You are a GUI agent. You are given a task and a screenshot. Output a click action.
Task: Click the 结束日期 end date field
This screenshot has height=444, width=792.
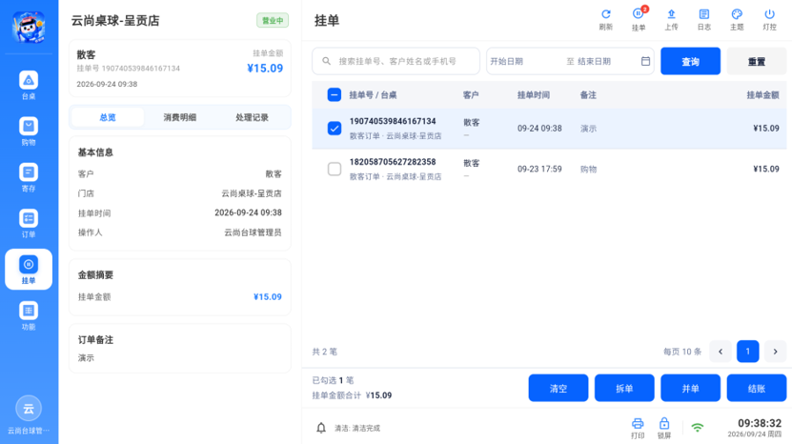(594, 61)
